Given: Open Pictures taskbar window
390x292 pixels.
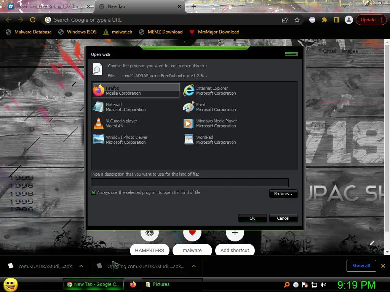Looking at the screenshot, I should (172, 284).
